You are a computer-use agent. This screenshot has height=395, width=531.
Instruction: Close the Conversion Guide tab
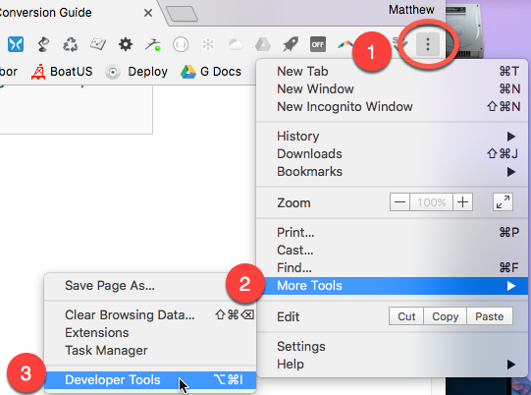tap(148, 13)
